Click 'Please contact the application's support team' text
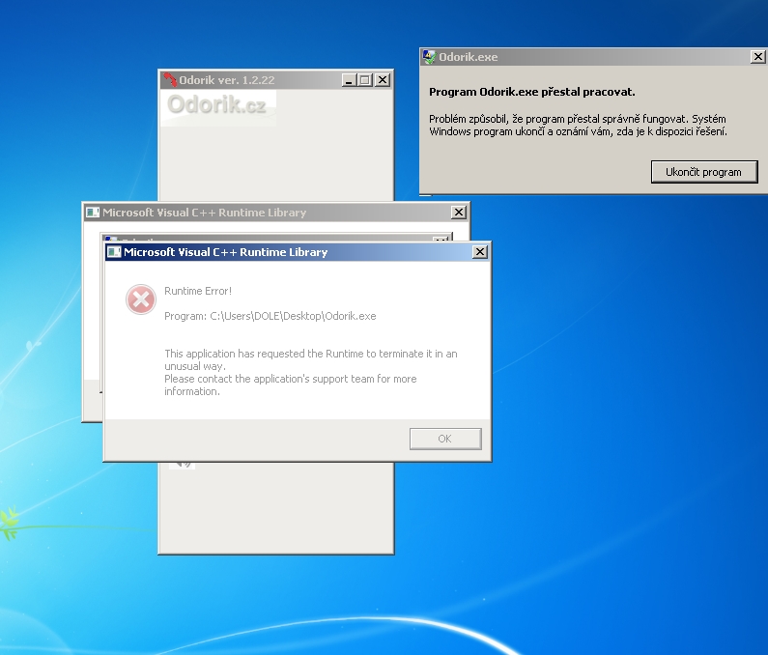This screenshot has width=768, height=655. point(291,385)
